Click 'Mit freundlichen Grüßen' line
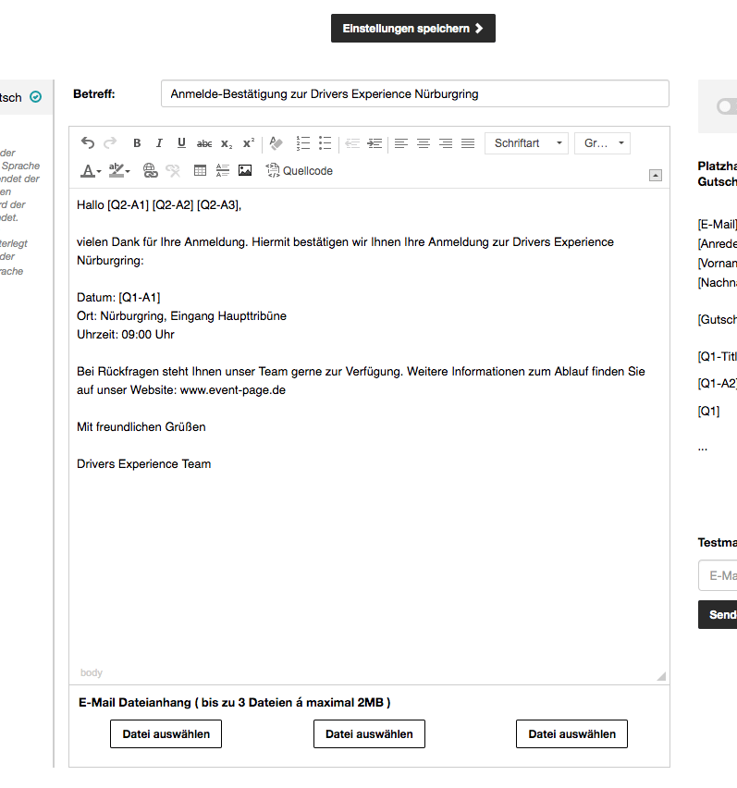The height and width of the screenshot is (788, 737). [141, 427]
